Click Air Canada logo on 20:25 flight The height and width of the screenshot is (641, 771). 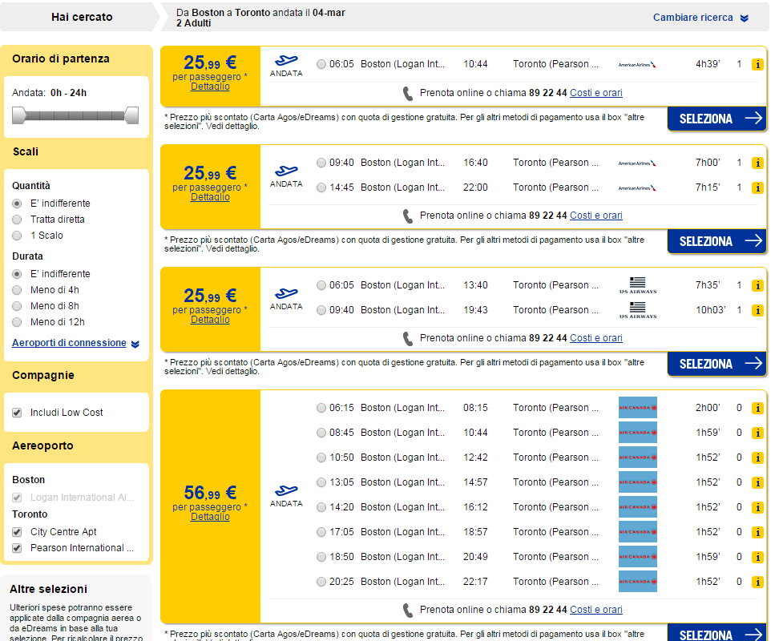pyautogui.click(x=638, y=582)
